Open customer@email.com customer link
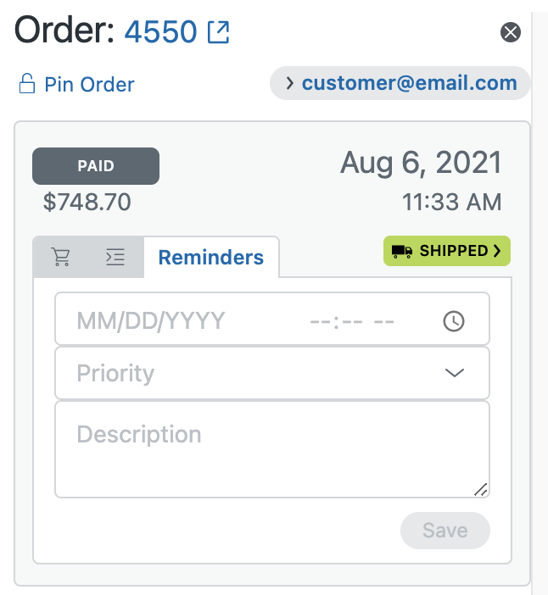This screenshot has height=595, width=548. tap(409, 83)
